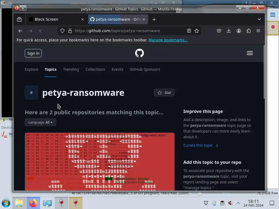Open window menu icon in Firefox titlebar

click(x=23, y=8)
